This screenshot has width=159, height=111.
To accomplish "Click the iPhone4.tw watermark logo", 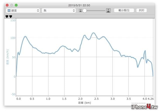I will tap(144, 107).
